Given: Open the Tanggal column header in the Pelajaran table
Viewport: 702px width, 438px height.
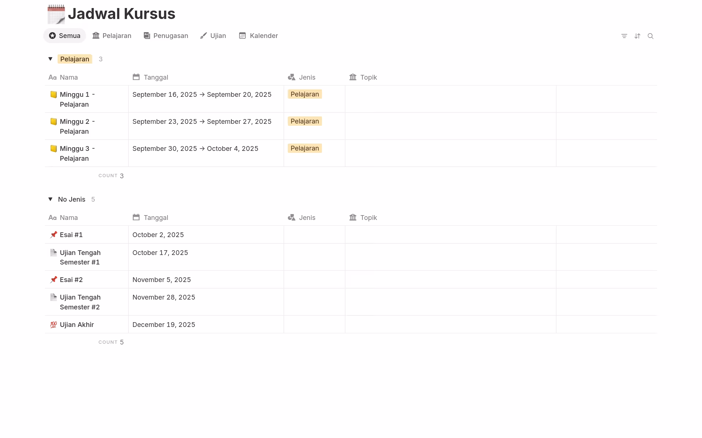Looking at the screenshot, I should (x=155, y=77).
